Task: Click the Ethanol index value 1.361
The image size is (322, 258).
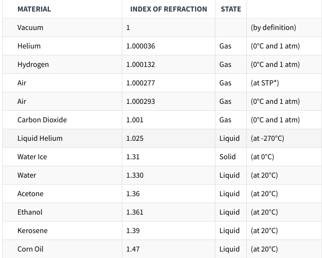Action: click(x=135, y=212)
